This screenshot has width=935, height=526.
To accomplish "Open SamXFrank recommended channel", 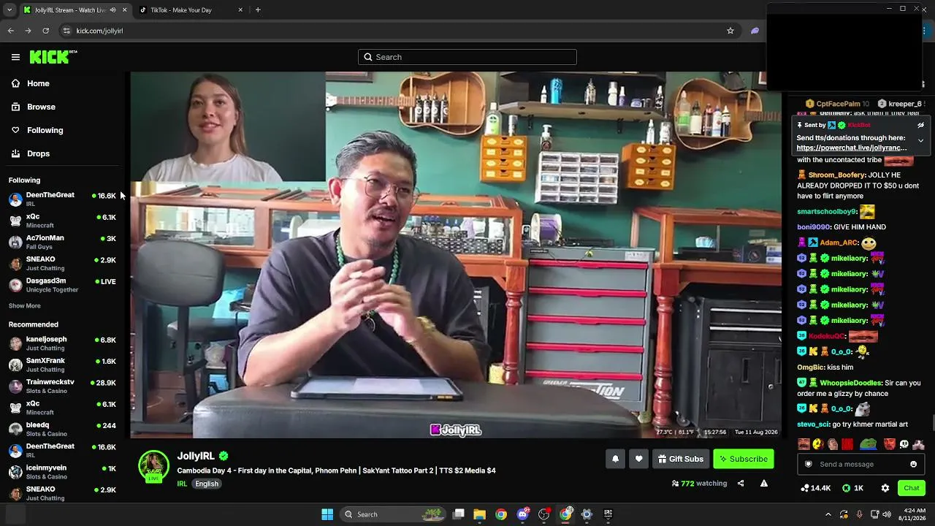I will coord(62,365).
